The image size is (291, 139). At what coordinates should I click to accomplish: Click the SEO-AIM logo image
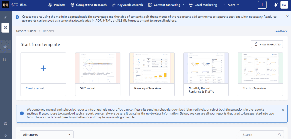(x=5, y=5)
